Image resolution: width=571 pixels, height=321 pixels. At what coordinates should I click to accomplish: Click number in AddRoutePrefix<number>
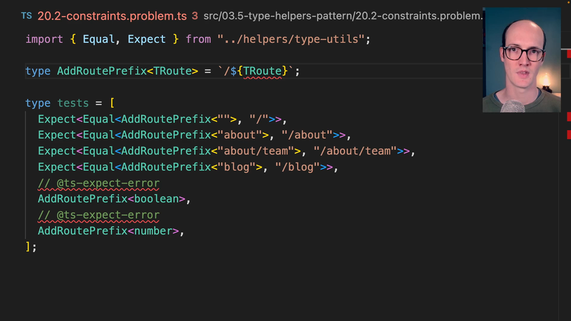pos(153,231)
